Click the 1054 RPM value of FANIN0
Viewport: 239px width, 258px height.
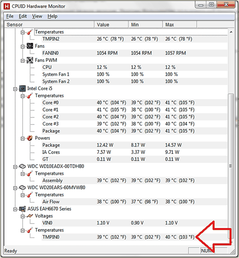107,53
